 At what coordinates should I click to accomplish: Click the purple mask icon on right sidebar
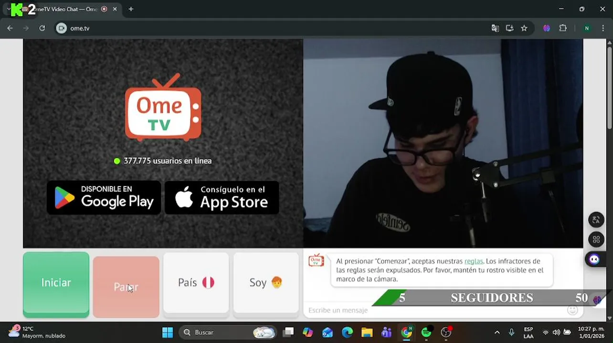595,259
